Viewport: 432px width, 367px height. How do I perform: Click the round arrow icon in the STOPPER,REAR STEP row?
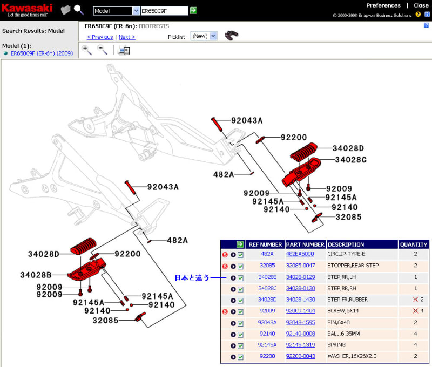point(233,266)
